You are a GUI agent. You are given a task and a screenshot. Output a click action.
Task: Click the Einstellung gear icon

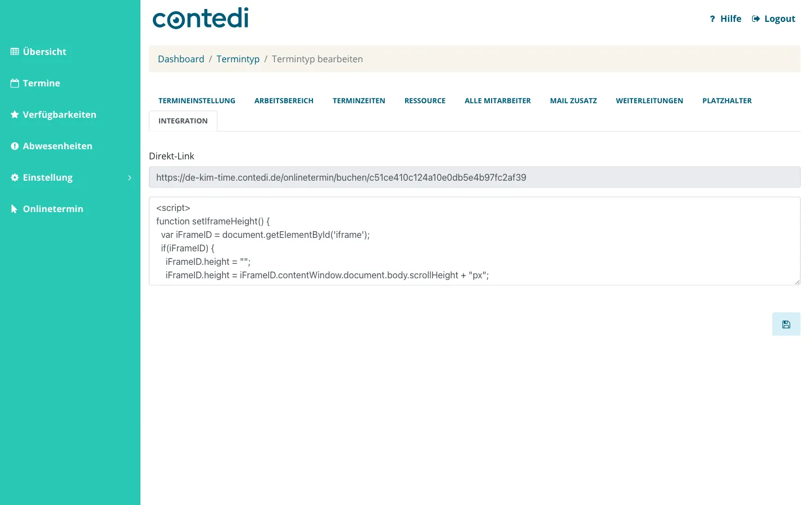coord(15,177)
